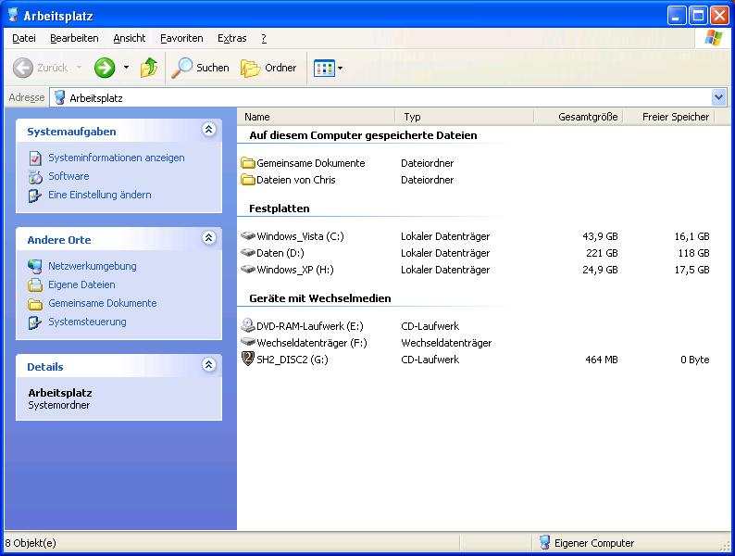Select SH2_DISC2 (G:) disc icon

247,359
